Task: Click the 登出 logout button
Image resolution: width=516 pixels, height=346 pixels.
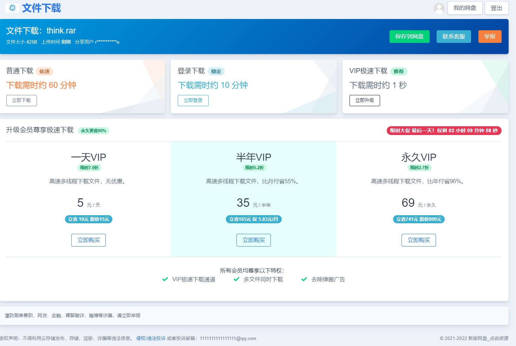Action: click(x=496, y=8)
